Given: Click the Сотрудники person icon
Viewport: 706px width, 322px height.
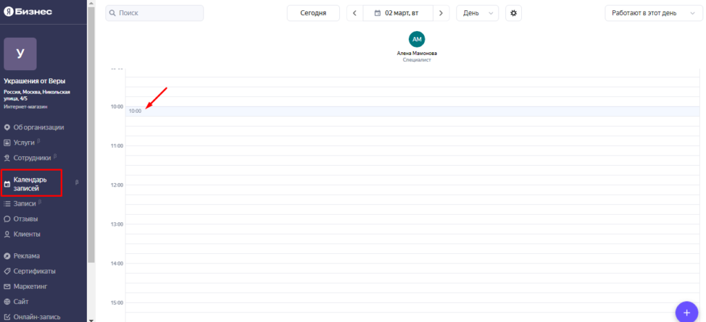Looking at the screenshot, I should click(x=7, y=158).
